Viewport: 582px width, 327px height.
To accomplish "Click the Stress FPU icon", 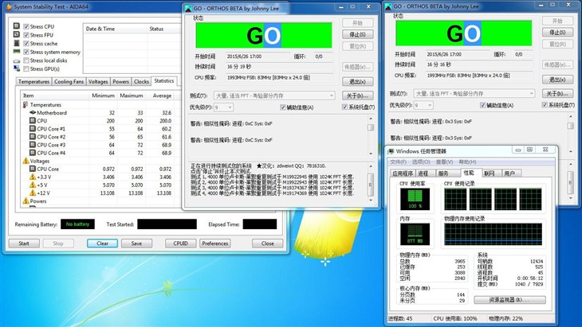I will 17,34.
